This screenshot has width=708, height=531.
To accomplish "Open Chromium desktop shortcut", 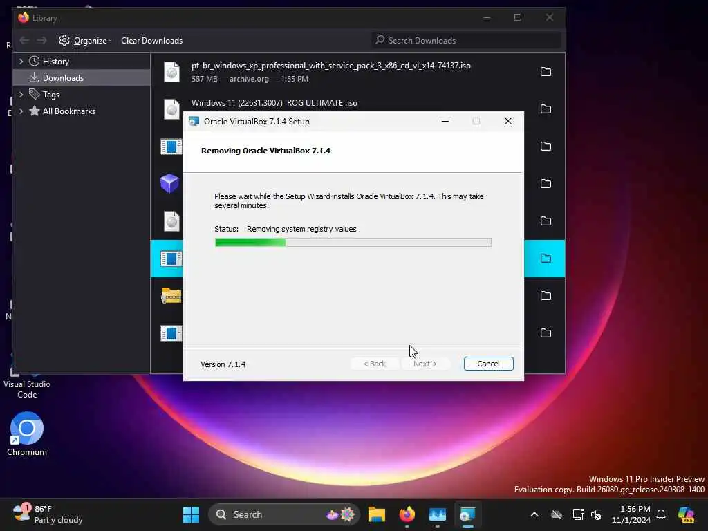I will 27,434.
